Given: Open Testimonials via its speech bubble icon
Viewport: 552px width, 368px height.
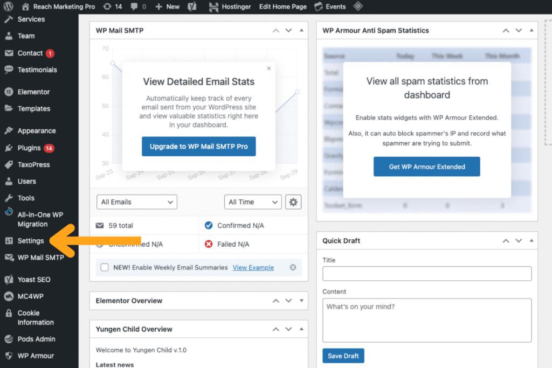Looking at the screenshot, I should pos(9,70).
